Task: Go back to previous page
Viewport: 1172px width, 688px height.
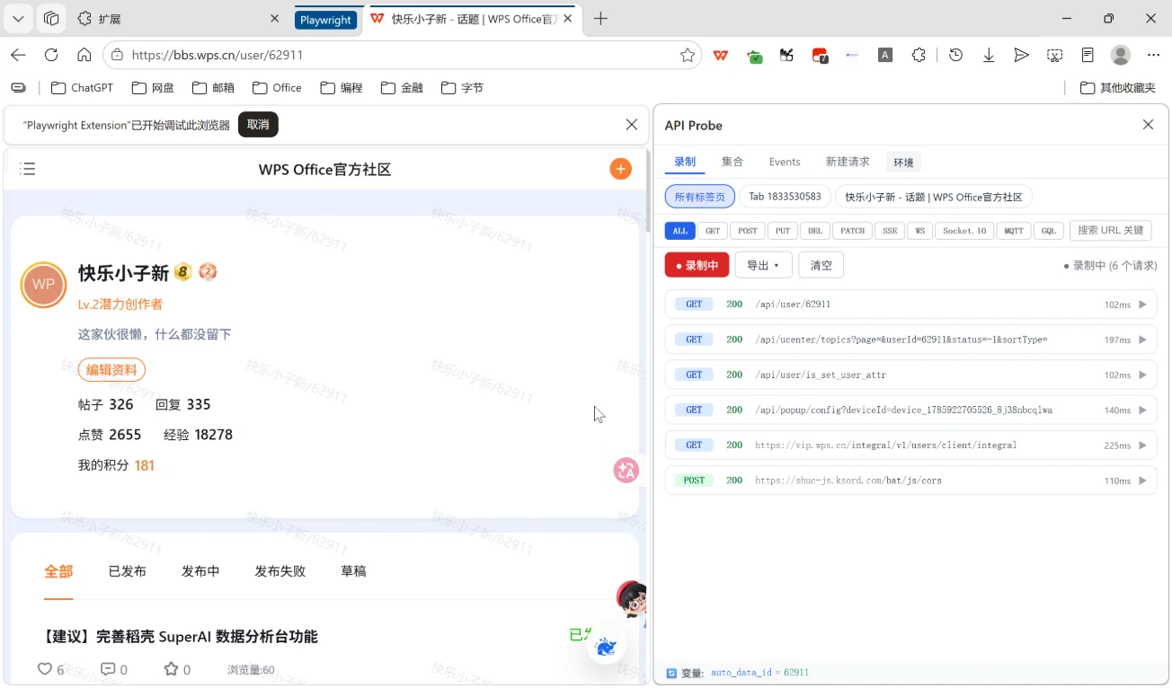Action: (x=18, y=55)
